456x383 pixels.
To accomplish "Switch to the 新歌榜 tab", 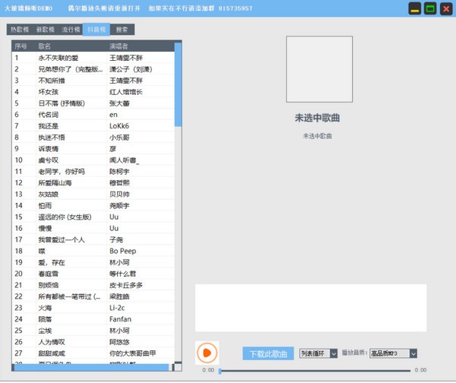I will click(45, 30).
